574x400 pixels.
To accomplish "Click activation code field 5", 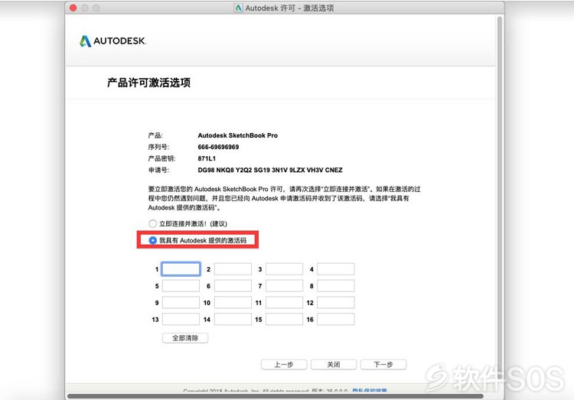I will coord(181,286).
